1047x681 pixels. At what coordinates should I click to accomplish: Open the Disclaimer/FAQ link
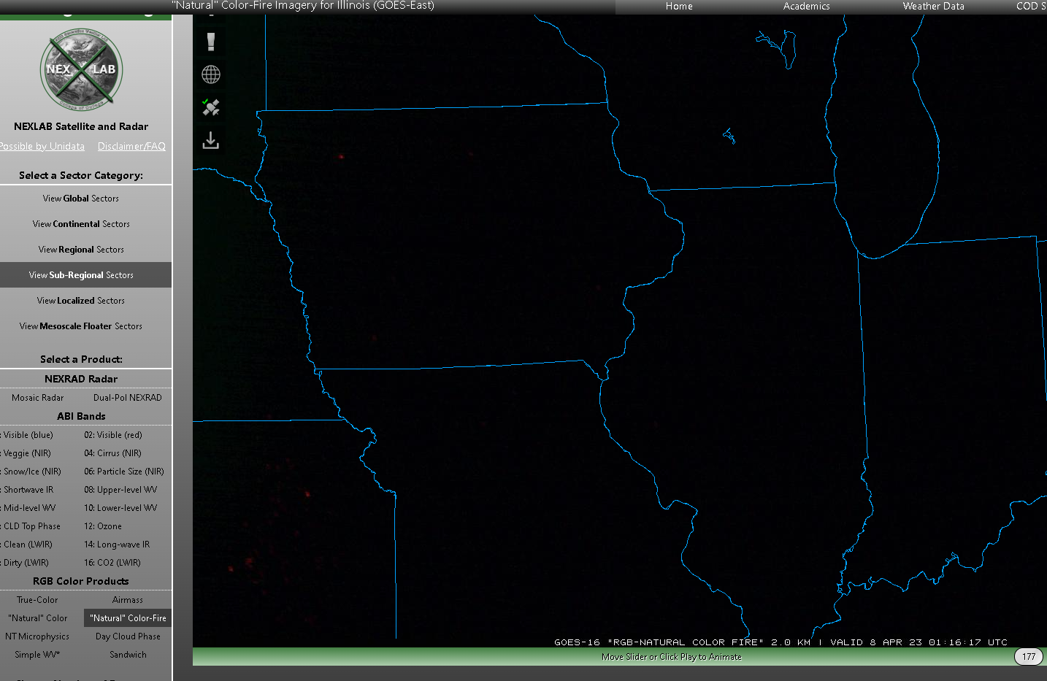(131, 146)
